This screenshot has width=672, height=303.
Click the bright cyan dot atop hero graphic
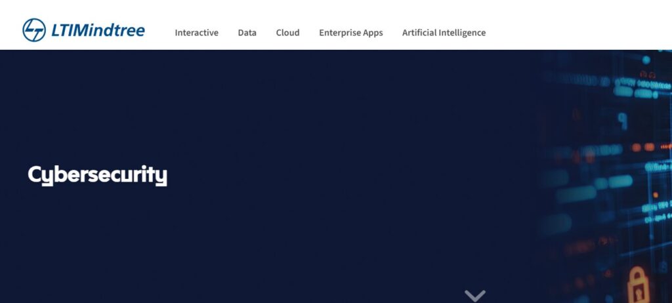click(x=646, y=60)
